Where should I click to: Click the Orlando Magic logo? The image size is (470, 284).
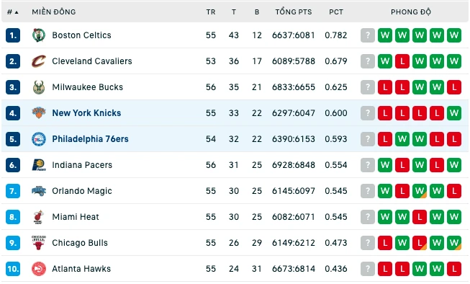click(x=39, y=191)
